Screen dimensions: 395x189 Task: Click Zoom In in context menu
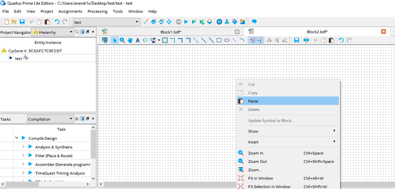click(255, 153)
